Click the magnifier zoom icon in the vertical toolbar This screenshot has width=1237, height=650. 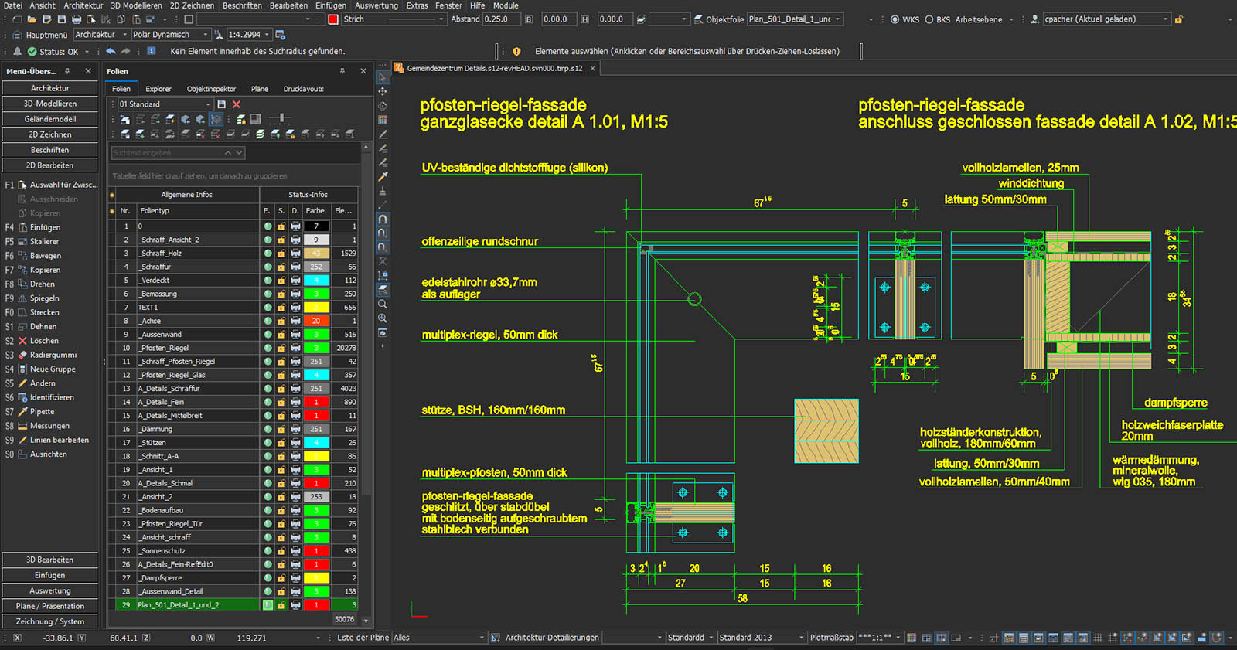[383, 304]
